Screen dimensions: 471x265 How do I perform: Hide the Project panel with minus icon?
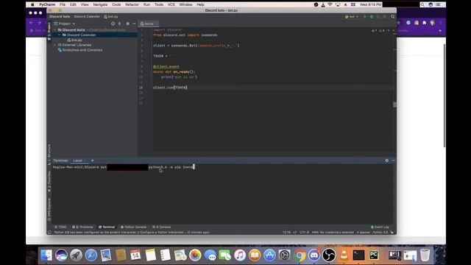pos(134,24)
